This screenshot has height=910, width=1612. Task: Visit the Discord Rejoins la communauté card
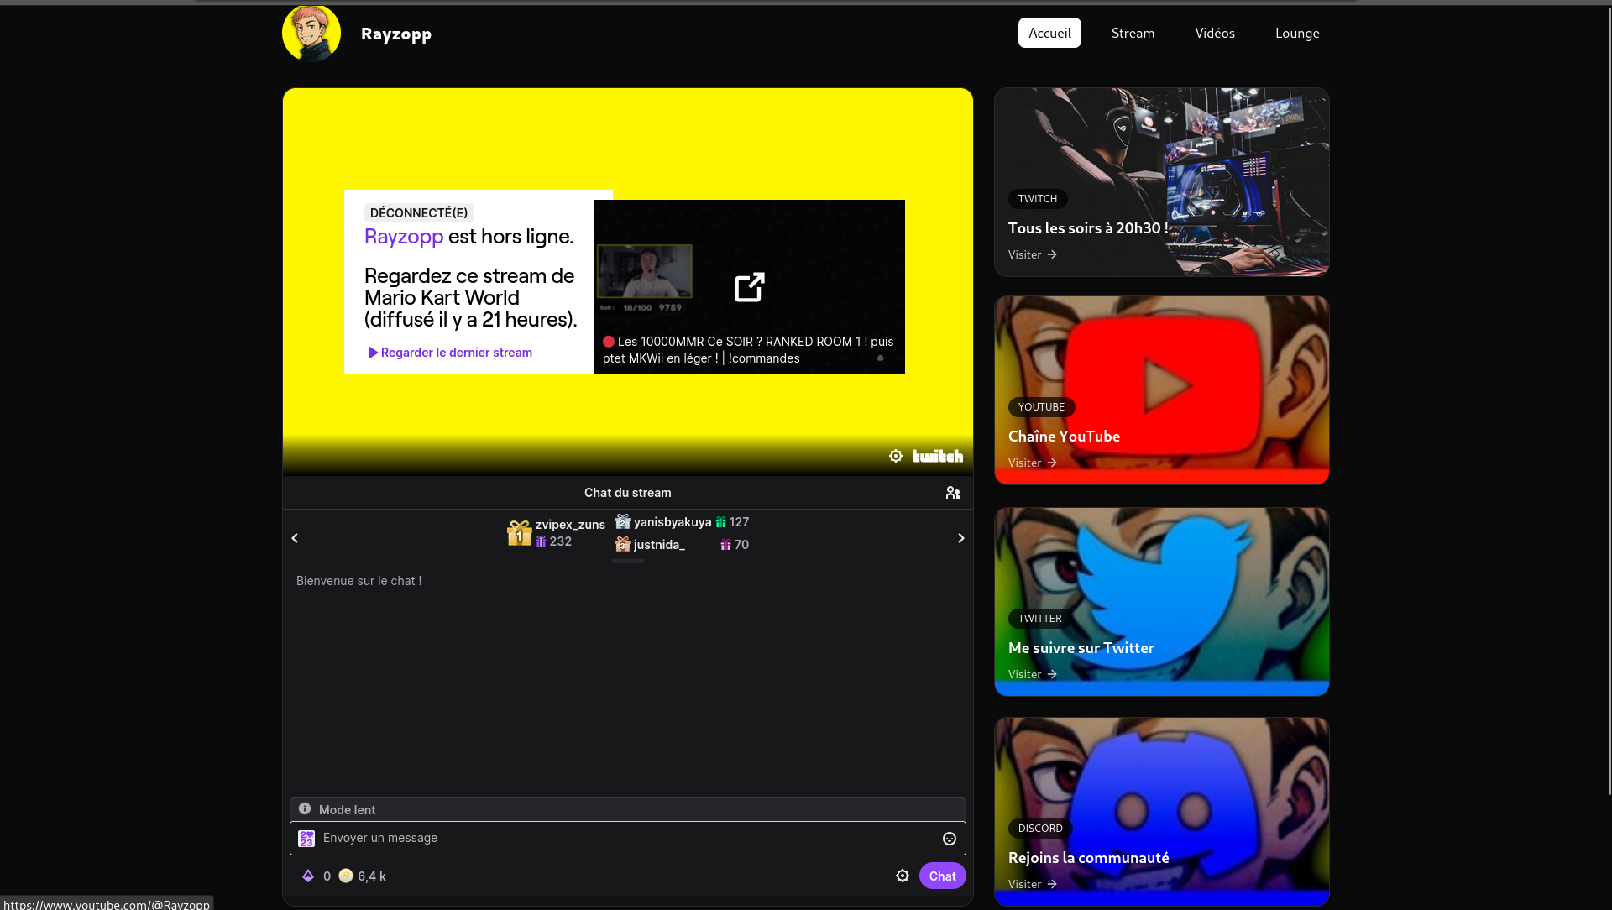coord(1162,811)
